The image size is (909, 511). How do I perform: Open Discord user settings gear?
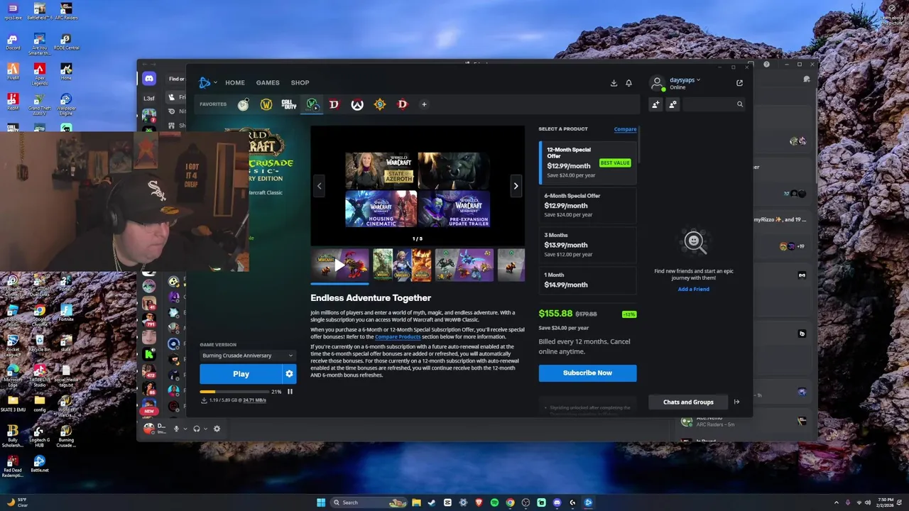217,429
